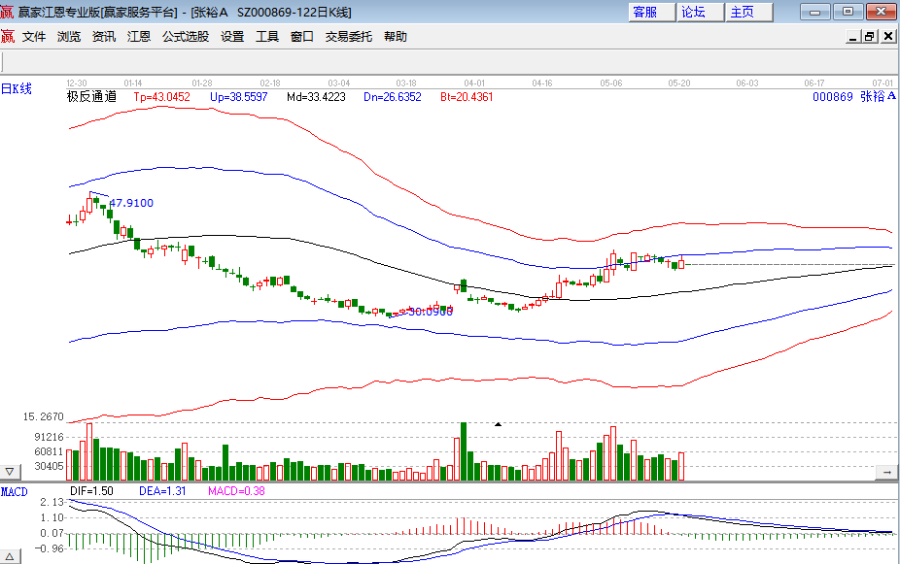900x564 pixels.
Task: Open the 交易委托 menu
Action: [x=348, y=37]
